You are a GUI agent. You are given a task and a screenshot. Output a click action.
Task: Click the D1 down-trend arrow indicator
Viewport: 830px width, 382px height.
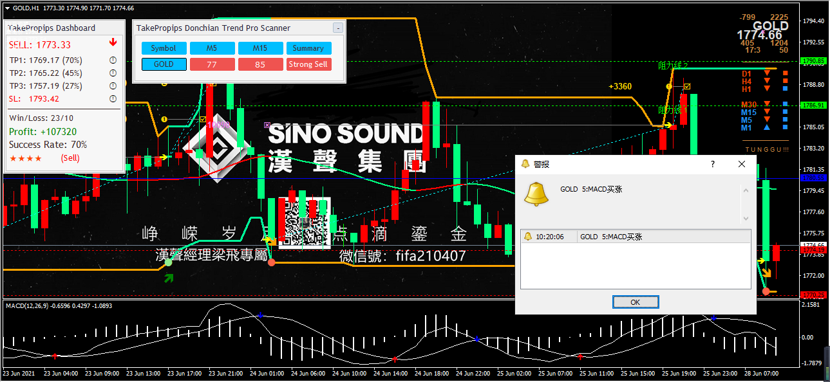click(767, 74)
